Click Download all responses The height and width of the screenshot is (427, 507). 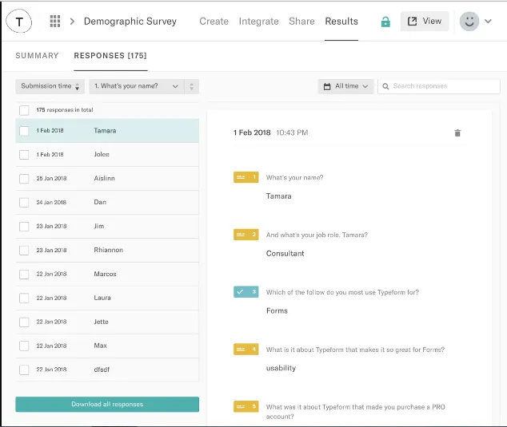coord(107,404)
